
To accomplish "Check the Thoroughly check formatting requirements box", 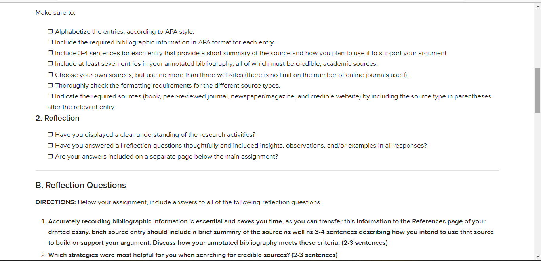I will pyautogui.click(x=50, y=86).
